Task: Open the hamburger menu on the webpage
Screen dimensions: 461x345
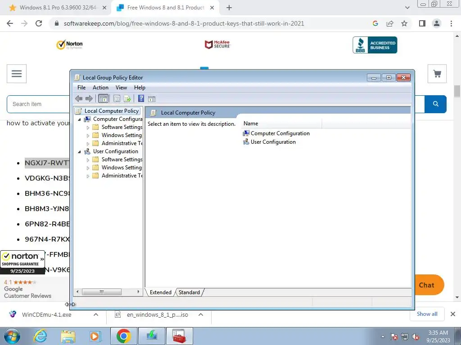Action: point(17,74)
